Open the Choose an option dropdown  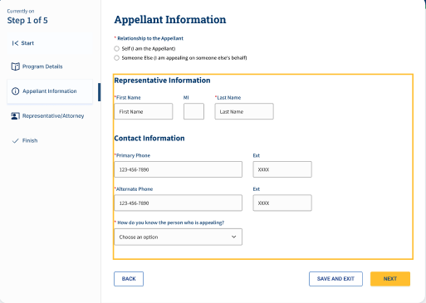[178, 237]
